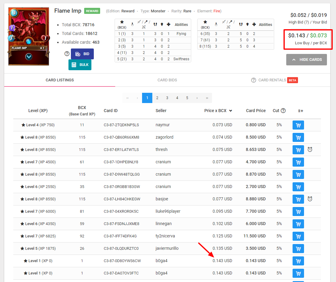
Task: Go to page 3 of listings
Action: (x=167, y=98)
